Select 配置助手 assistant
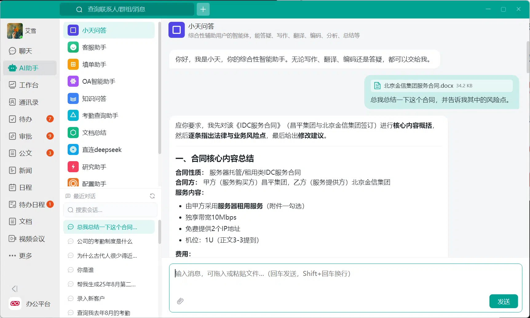Image resolution: width=530 pixels, height=318 pixels. pos(109,183)
